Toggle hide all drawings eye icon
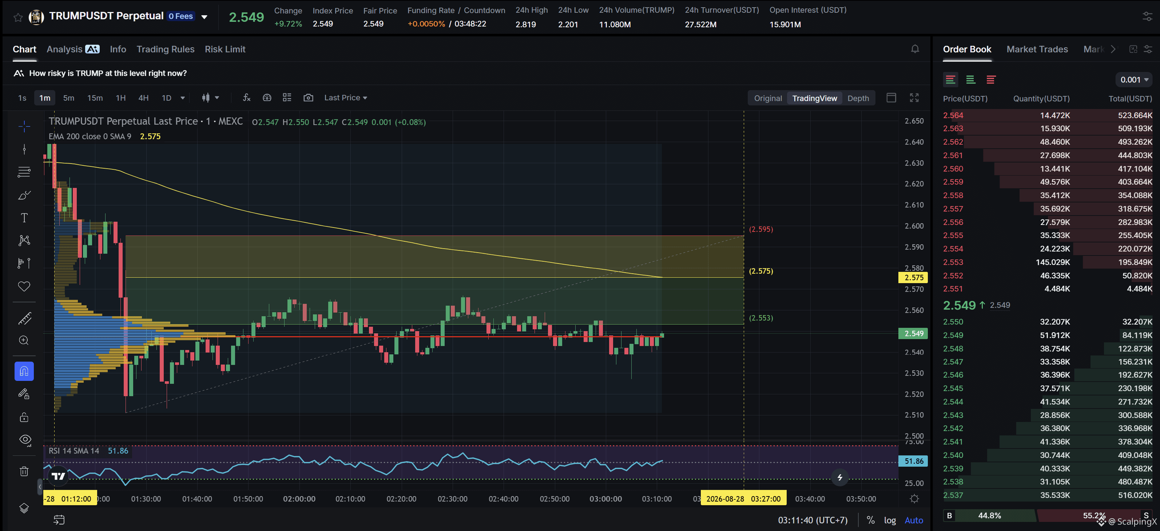This screenshot has height=531, width=1160. 25,440
